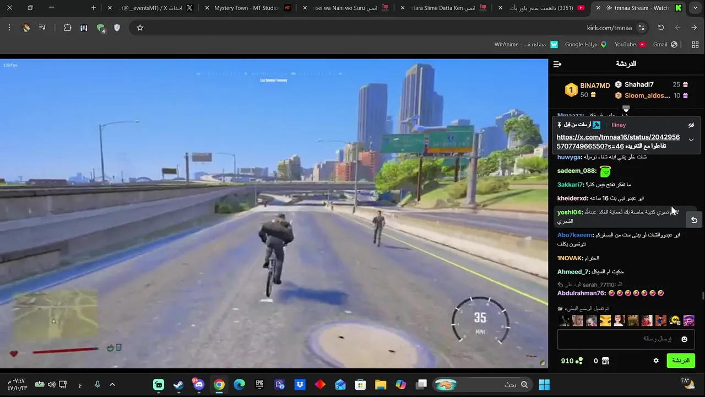Open File Explorer from the taskbar
Image resolution: width=705 pixels, height=397 pixels.
(381, 384)
